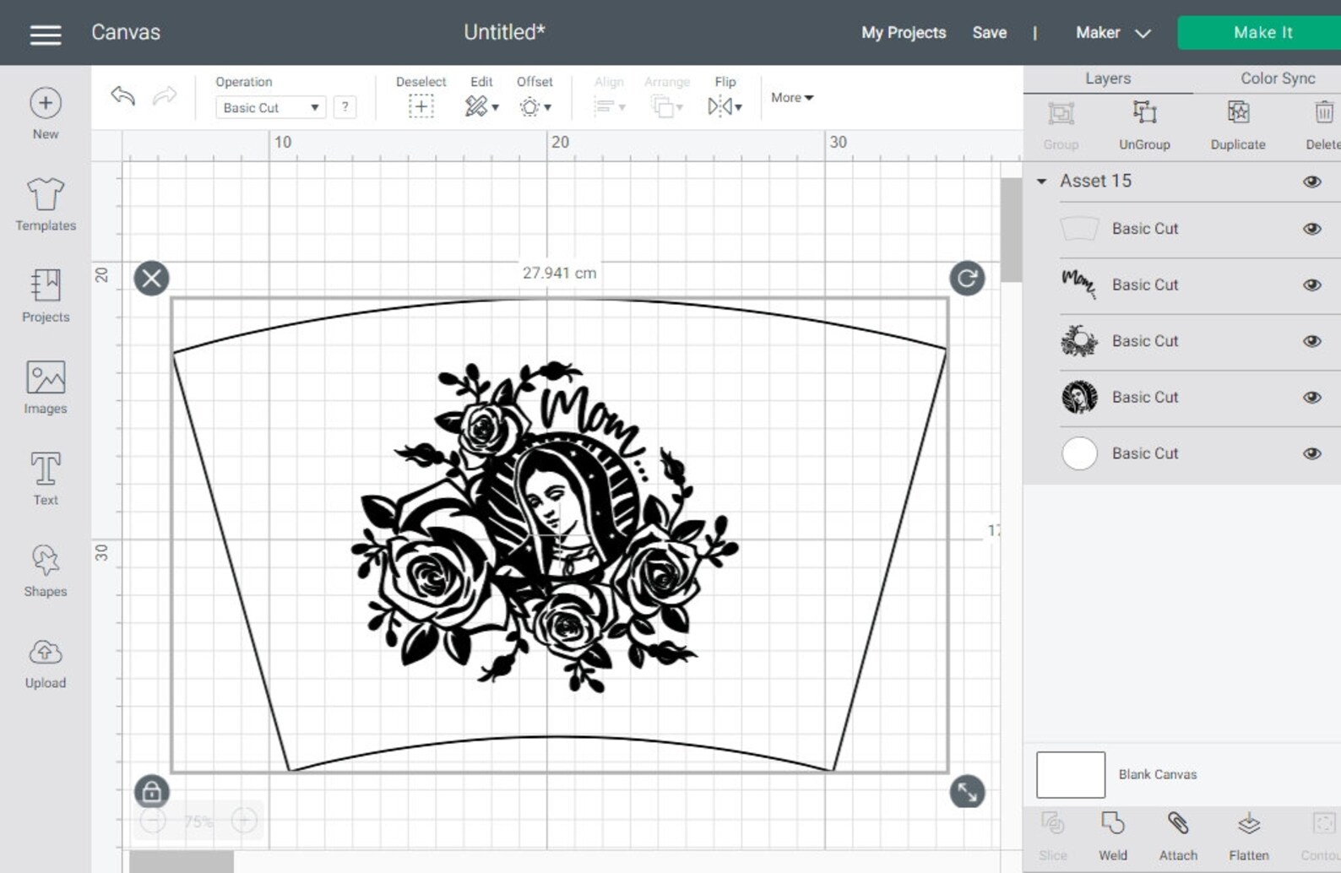This screenshot has height=873, width=1341.
Task: Deselect the current selection
Action: click(x=421, y=96)
